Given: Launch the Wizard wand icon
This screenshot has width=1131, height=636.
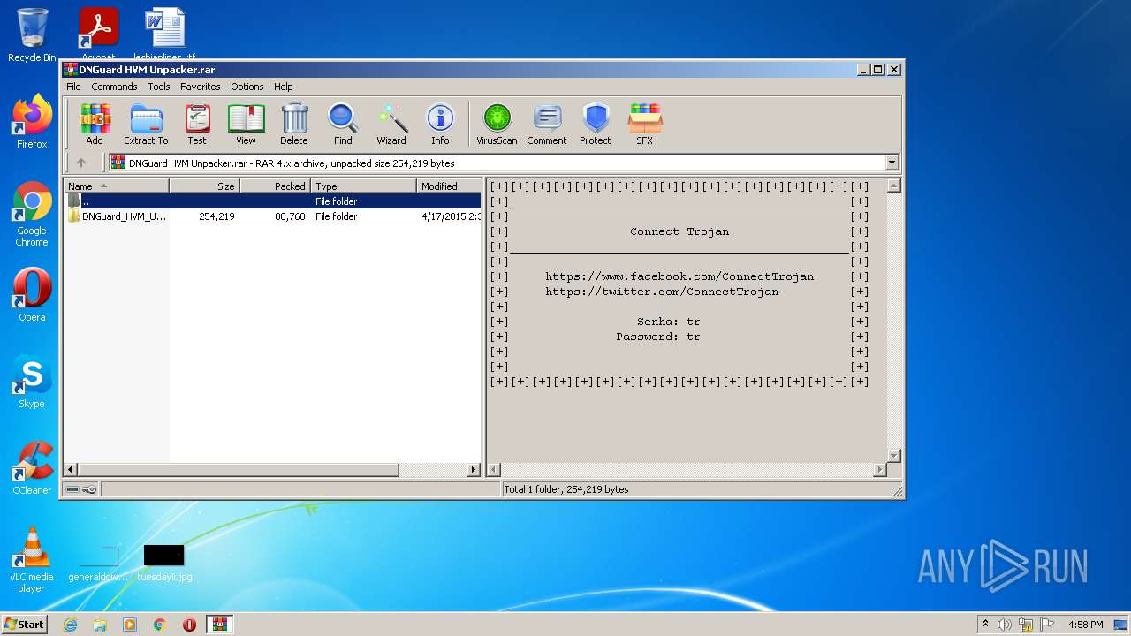Looking at the screenshot, I should (x=391, y=124).
